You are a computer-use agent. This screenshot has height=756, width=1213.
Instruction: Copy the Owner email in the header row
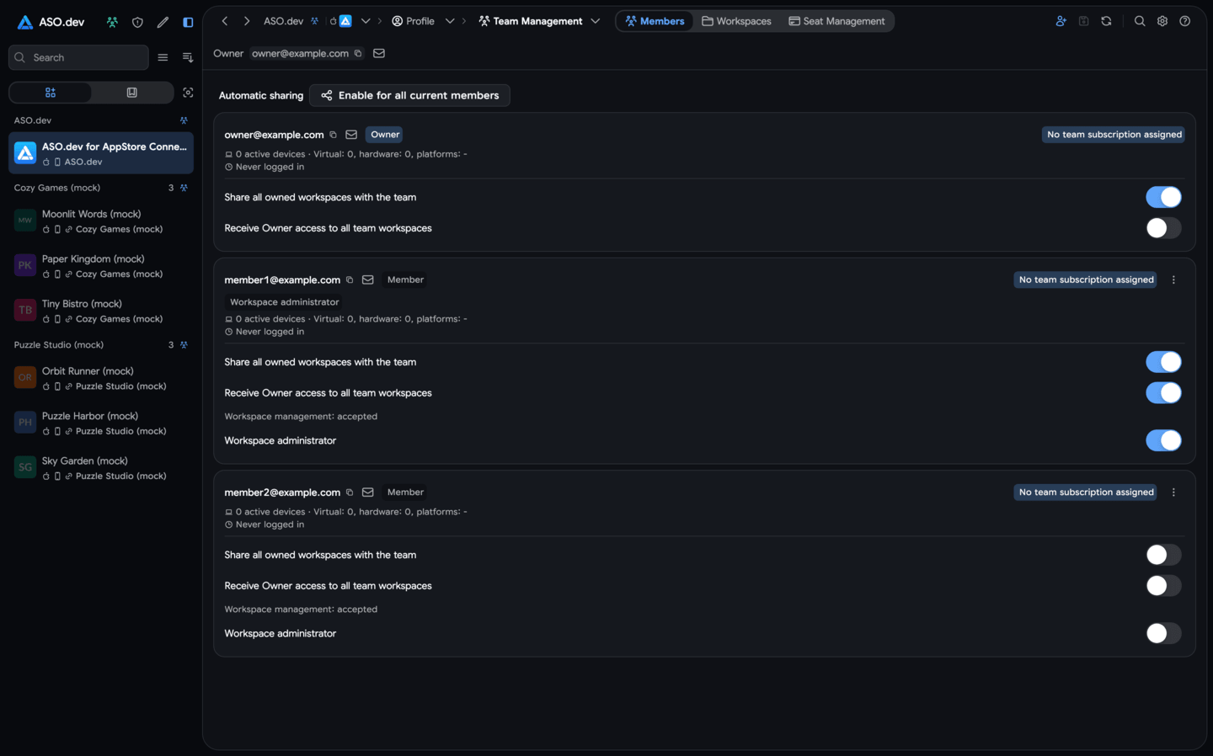tap(358, 53)
